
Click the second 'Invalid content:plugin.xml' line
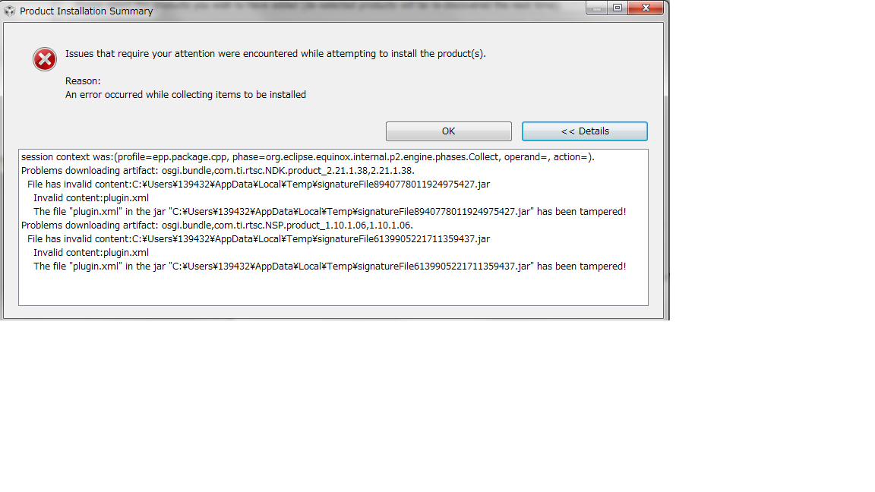[x=91, y=253]
